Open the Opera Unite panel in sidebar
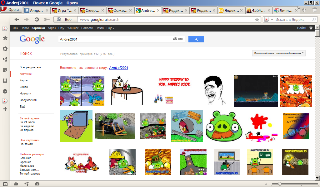Viewport: 320px width, 187px height. point(5,60)
